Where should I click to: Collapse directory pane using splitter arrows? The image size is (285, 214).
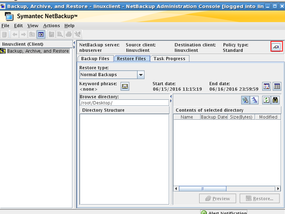pos(171,96)
